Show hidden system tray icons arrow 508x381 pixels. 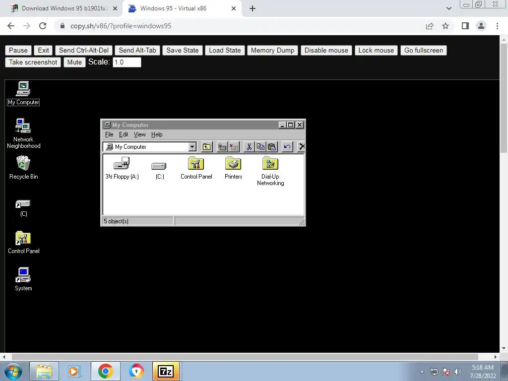coord(422,372)
